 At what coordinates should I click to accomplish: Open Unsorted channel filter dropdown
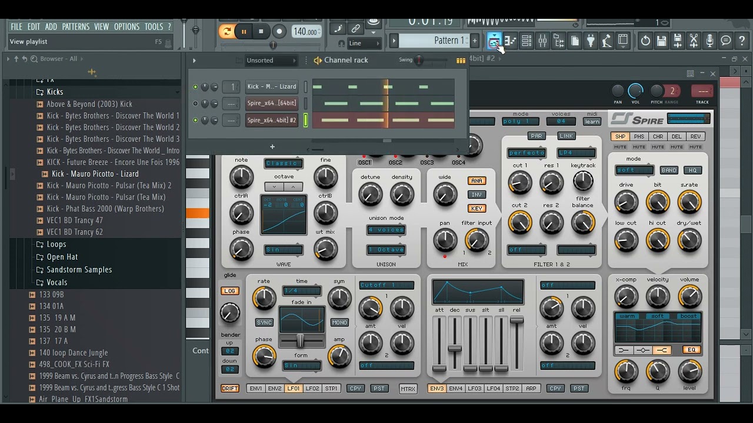click(271, 60)
